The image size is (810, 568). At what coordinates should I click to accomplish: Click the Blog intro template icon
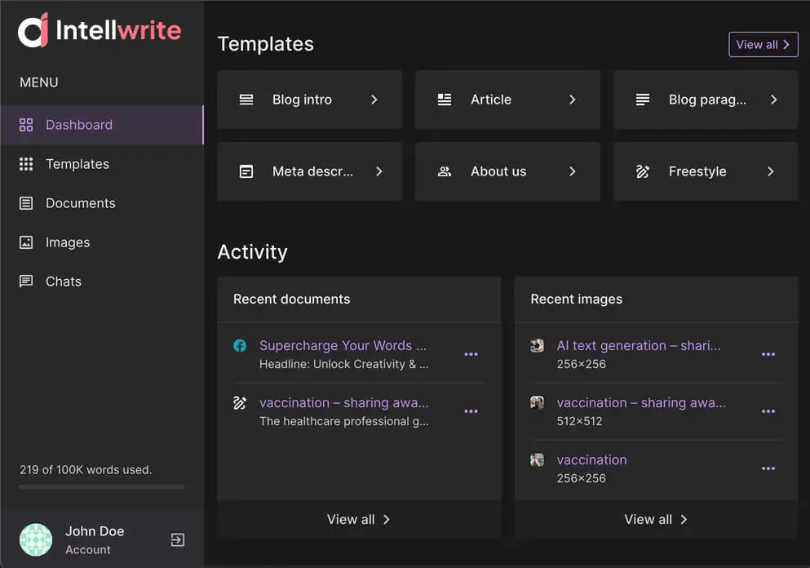[x=246, y=100]
